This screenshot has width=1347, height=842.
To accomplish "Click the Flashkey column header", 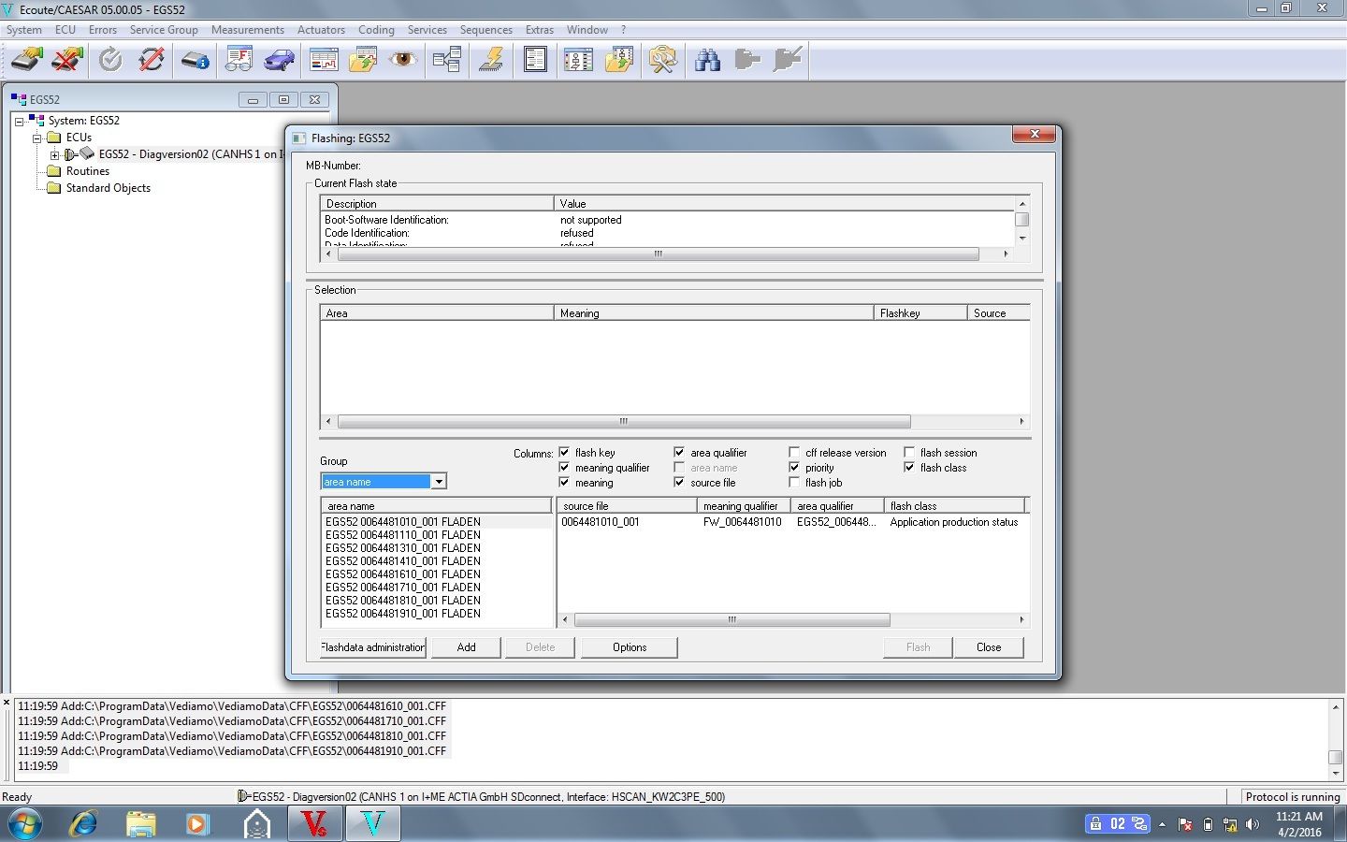I will point(920,313).
